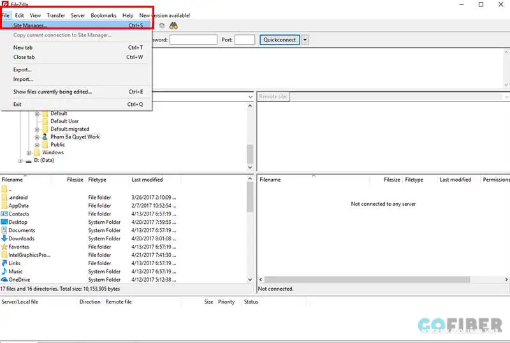Screen dimensions: 510x343
Task: Select the parent directory .. folder icon
Action: [4, 189]
